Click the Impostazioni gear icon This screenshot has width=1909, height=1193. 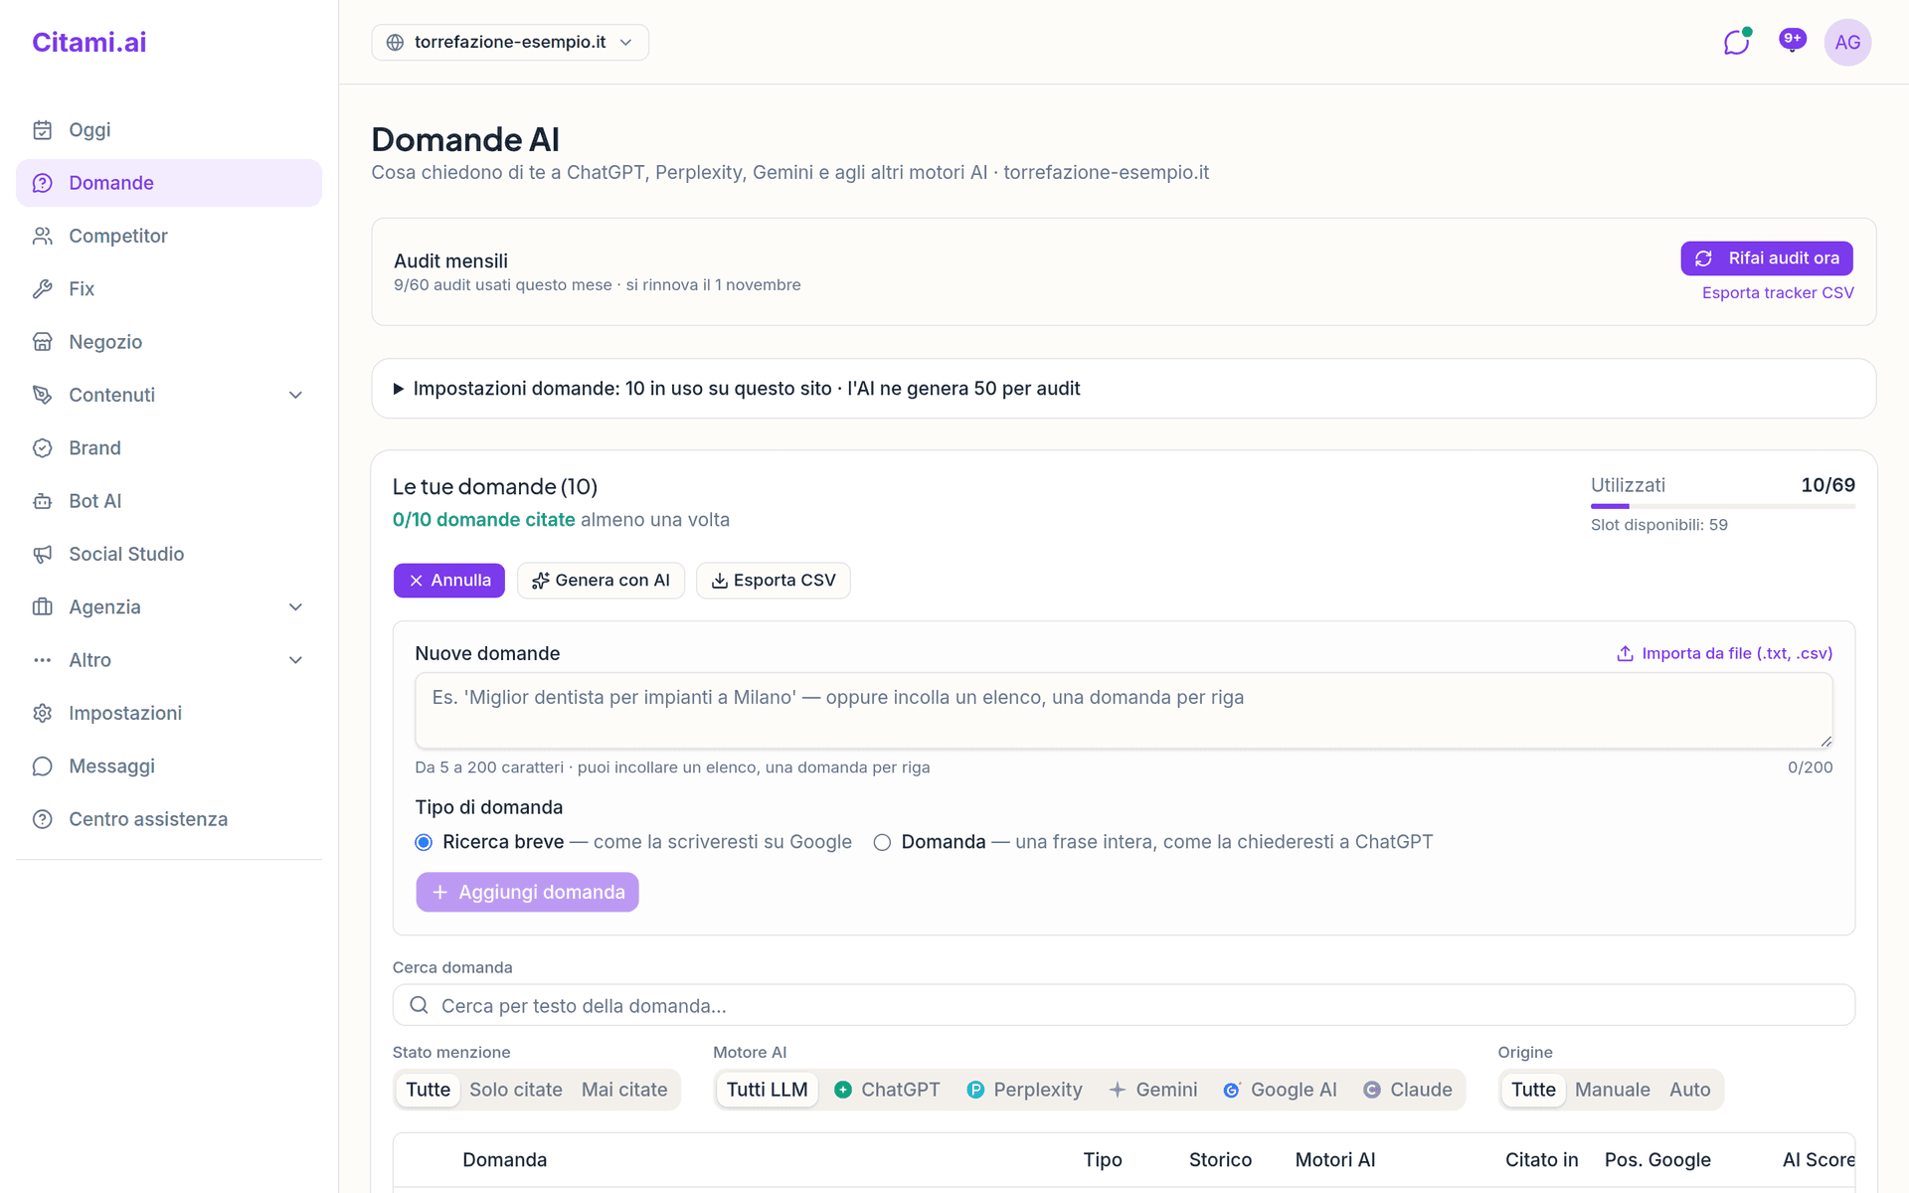42,713
